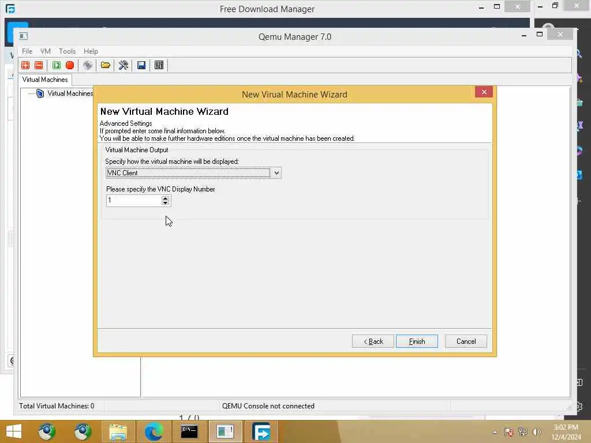
Task: Click the Windows Start button
Action: [x=14, y=431]
